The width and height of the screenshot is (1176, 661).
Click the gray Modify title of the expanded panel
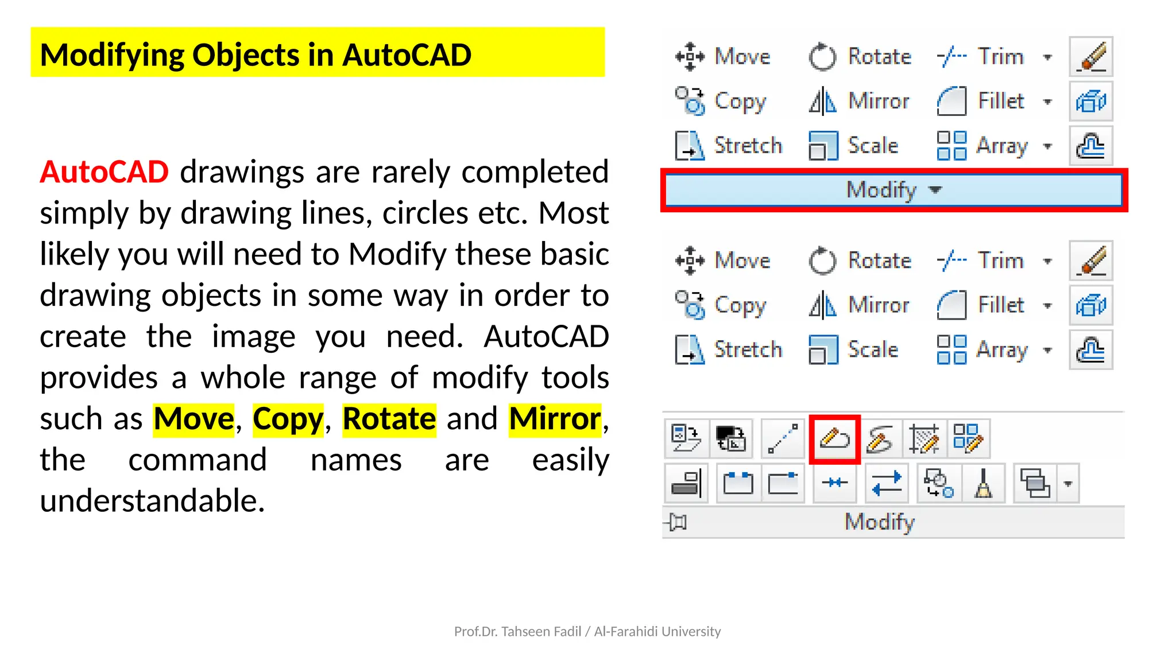880,522
